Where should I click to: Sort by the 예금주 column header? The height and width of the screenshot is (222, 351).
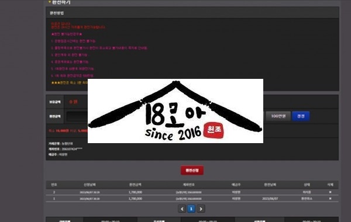point(236,185)
